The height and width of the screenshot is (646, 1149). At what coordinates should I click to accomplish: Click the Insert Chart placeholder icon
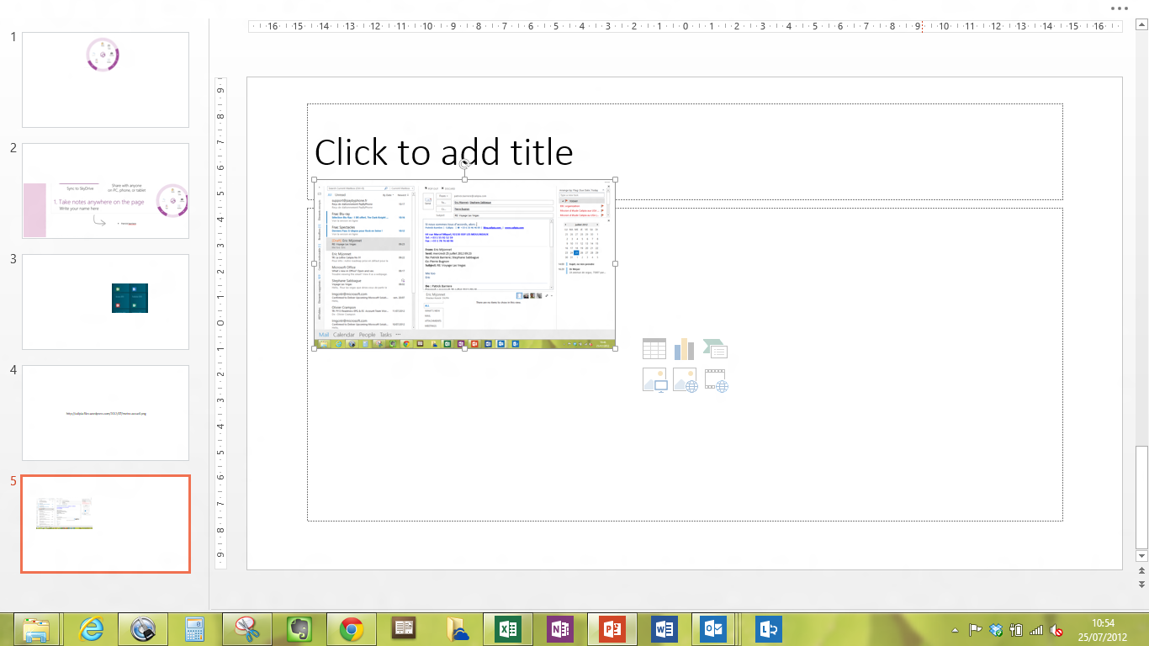click(684, 349)
